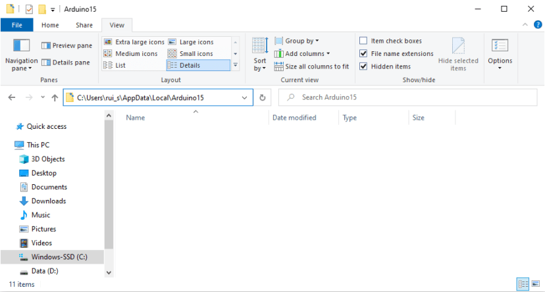Toggle the Preview pane
Image resolution: width=545 pixels, height=292 pixels.
pos(66,45)
